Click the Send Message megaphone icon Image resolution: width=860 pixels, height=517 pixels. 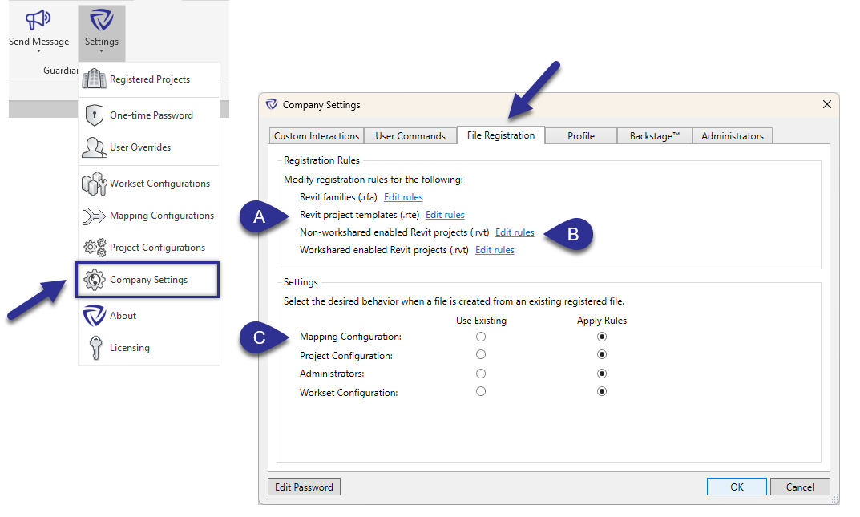coord(38,20)
